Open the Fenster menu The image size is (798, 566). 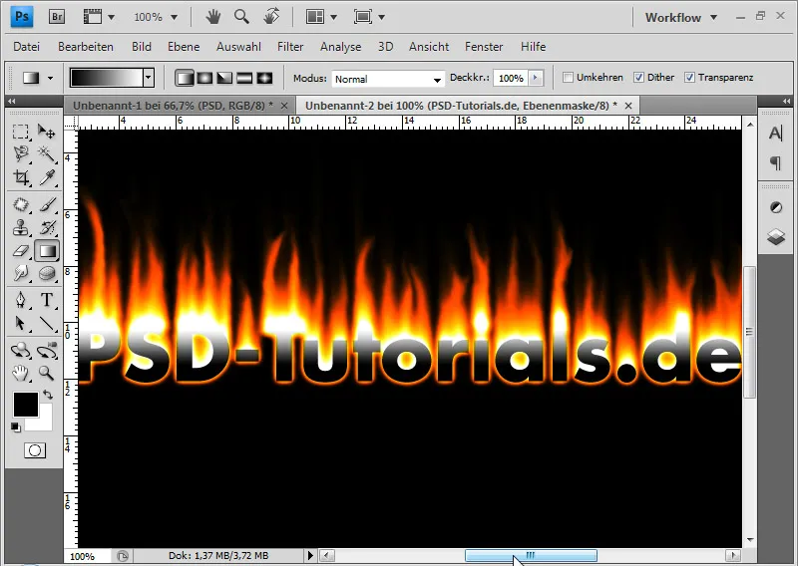484,46
